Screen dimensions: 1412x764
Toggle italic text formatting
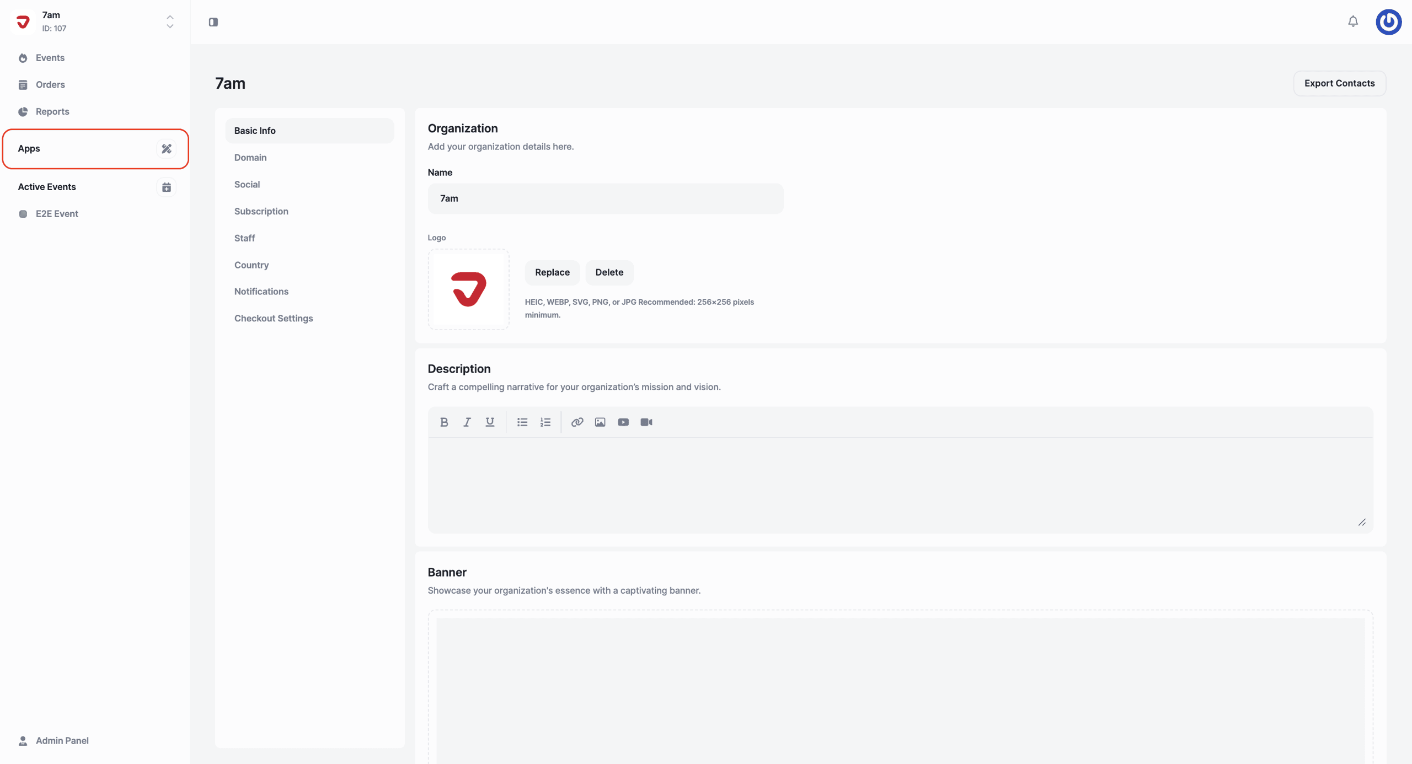coord(467,422)
